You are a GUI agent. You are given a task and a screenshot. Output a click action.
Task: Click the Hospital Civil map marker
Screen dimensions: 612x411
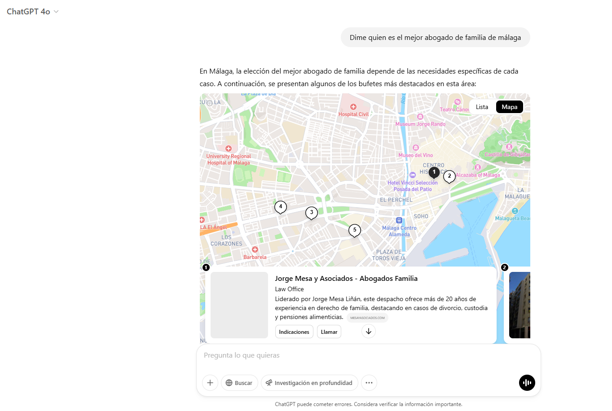coord(353,107)
